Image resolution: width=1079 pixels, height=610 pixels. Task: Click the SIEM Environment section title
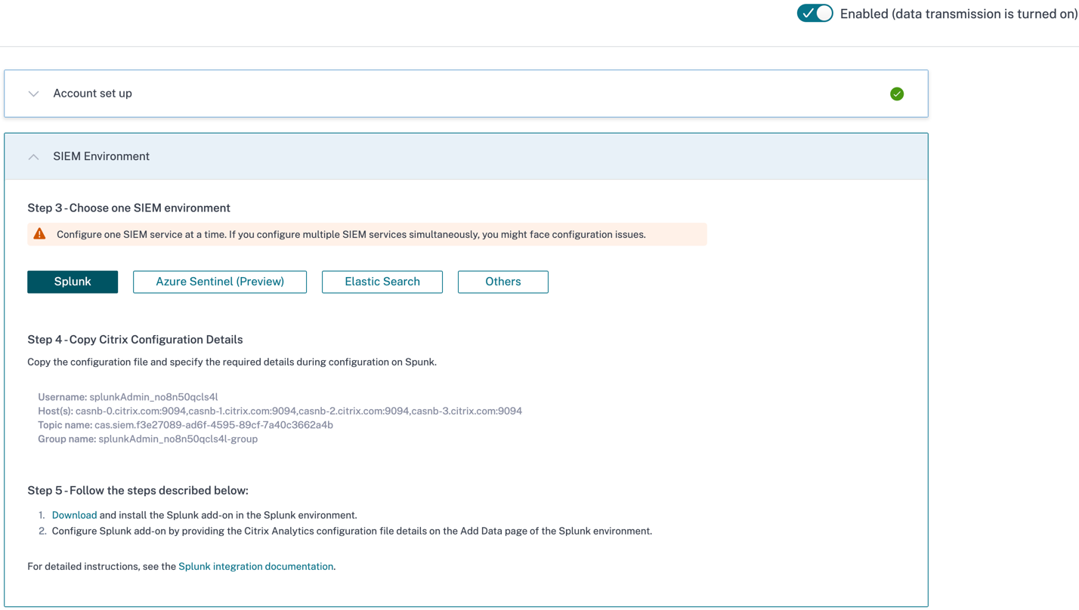tap(101, 156)
